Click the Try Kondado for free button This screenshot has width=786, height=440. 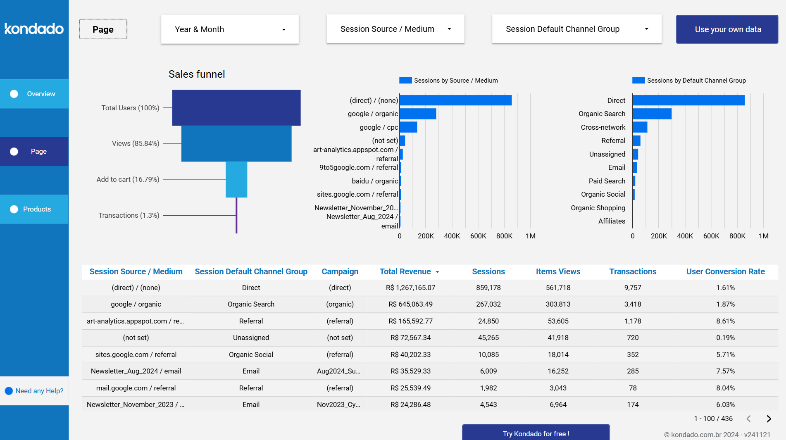[536, 433]
